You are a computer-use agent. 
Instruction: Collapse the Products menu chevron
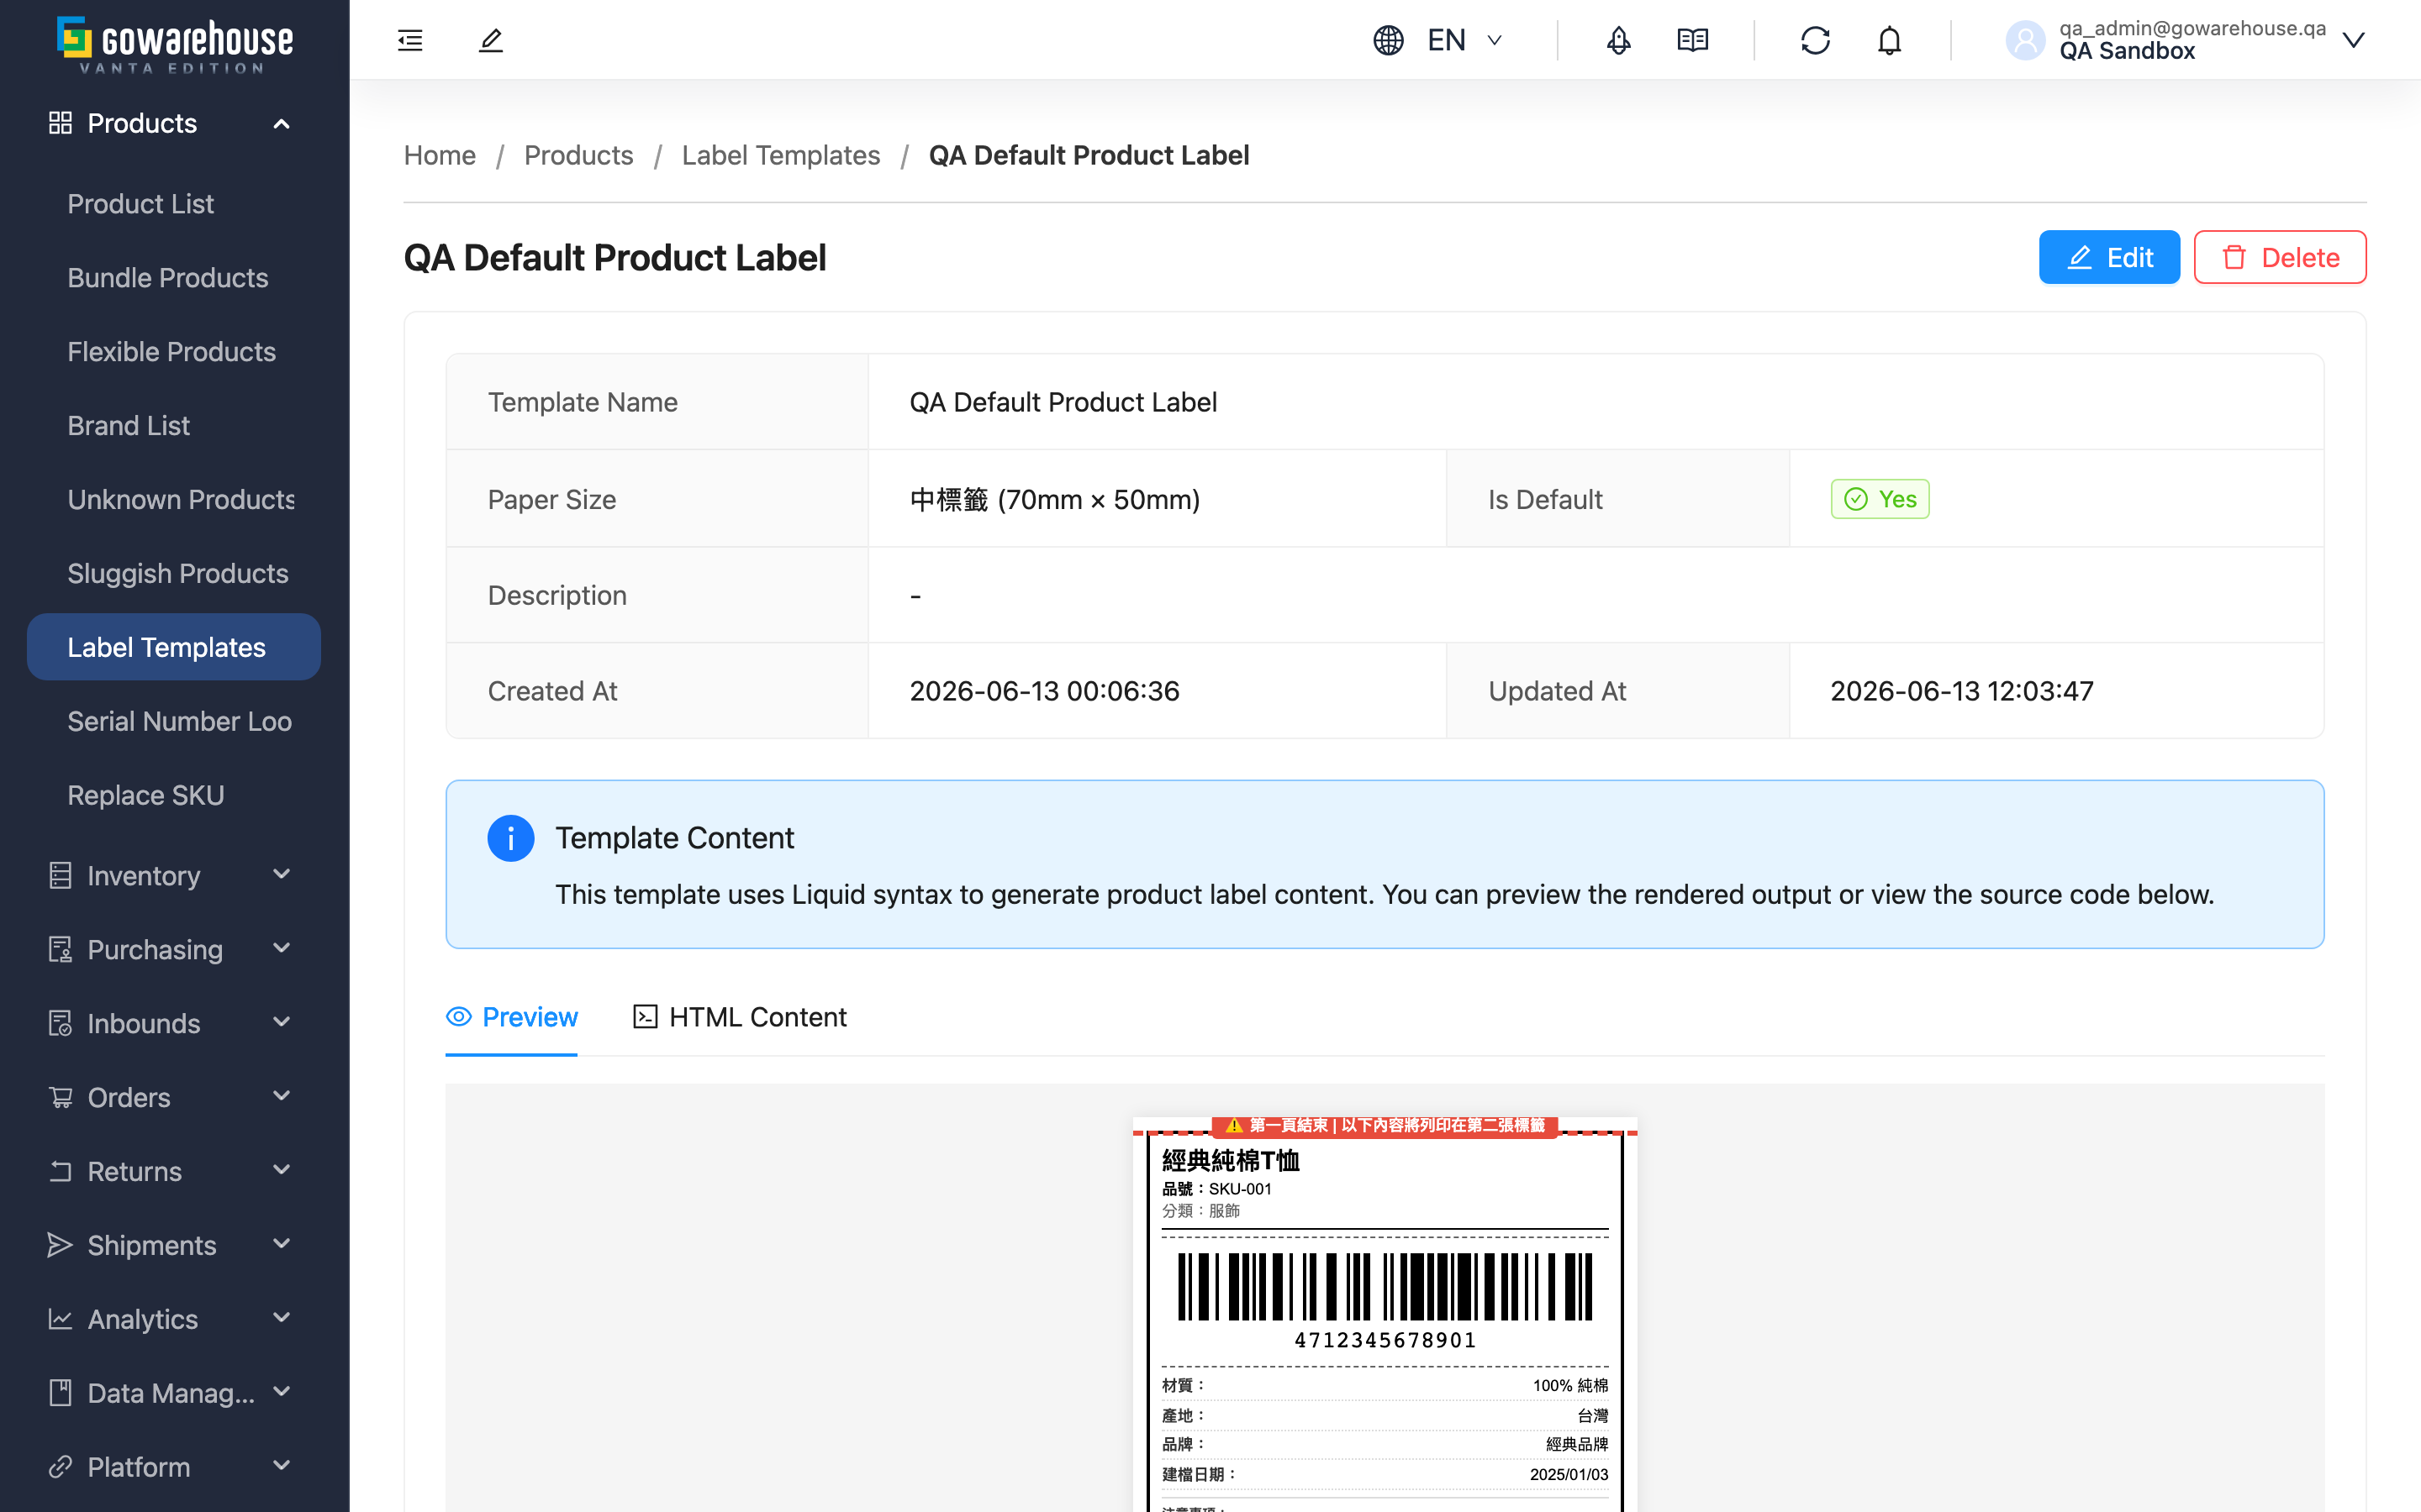pyautogui.click(x=282, y=124)
